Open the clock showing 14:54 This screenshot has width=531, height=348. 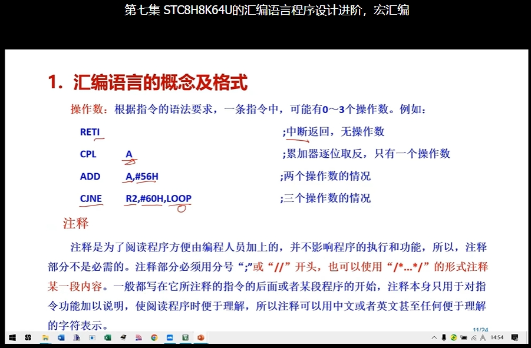(x=497, y=337)
